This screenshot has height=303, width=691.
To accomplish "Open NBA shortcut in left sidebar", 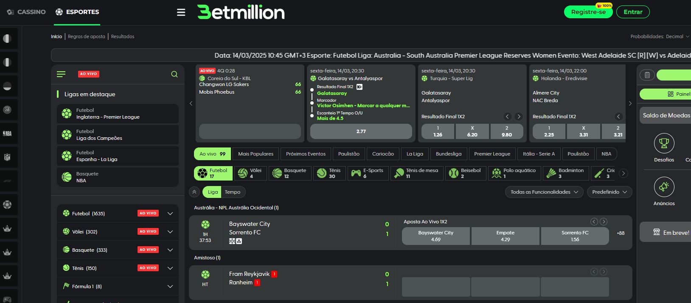I will tap(7, 133).
